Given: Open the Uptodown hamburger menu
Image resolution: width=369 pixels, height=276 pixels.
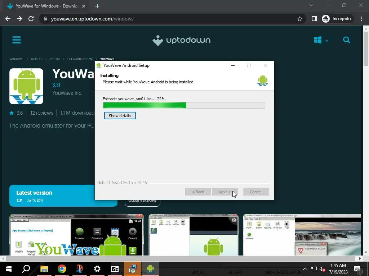Looking at the screenshot, I should [17, 40].
